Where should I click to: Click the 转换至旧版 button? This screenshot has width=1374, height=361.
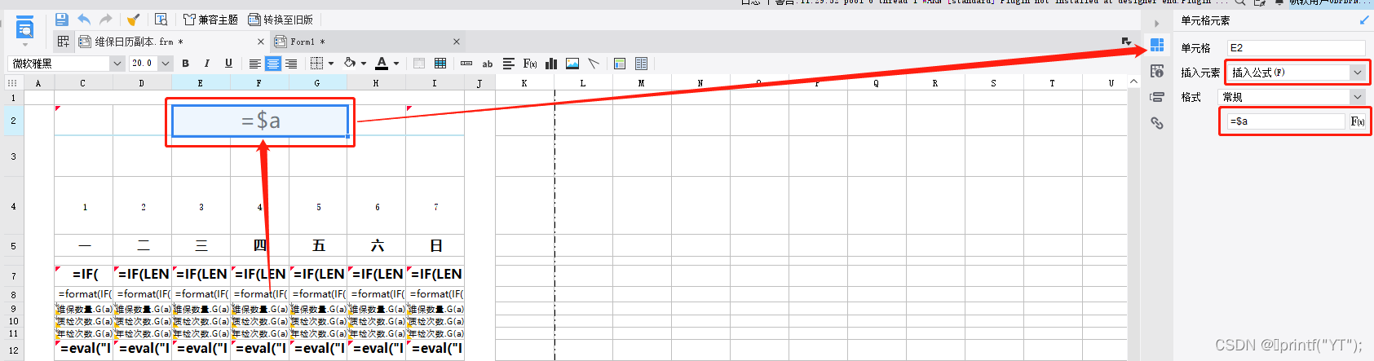280,20
